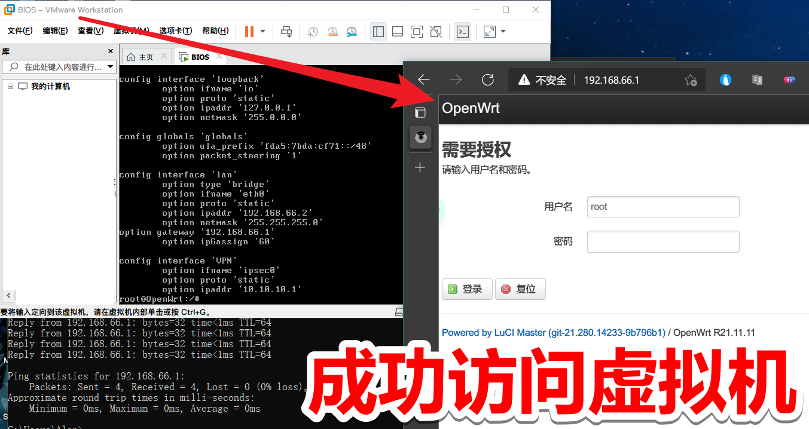Open the 编辑(E) menu
Viewport: 809px width, 429px height.
click(x=55, y=31)
